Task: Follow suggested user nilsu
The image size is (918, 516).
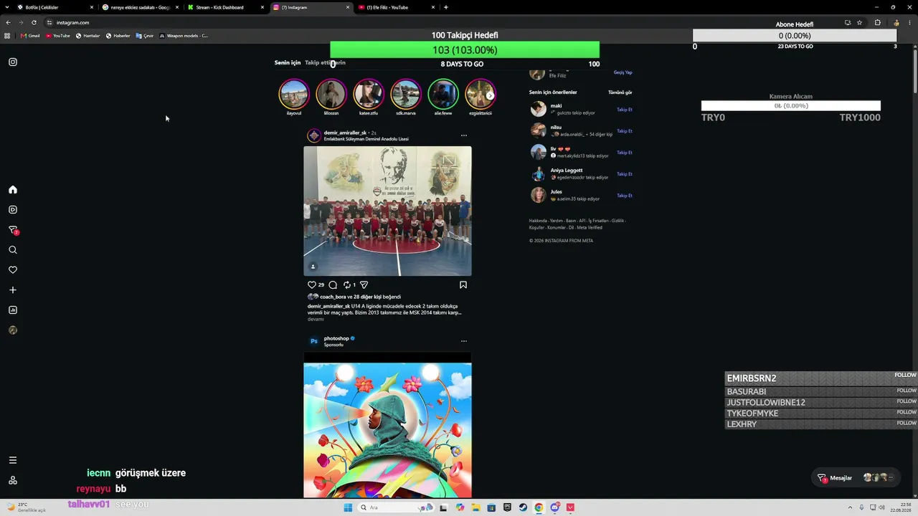Action: [x=625, y=131]
